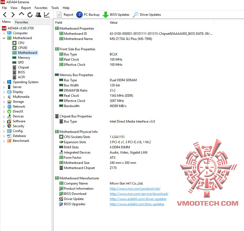Screen dimensions: 244x231
Task: Open the msi.com/product/mb link
Action: 135,189
